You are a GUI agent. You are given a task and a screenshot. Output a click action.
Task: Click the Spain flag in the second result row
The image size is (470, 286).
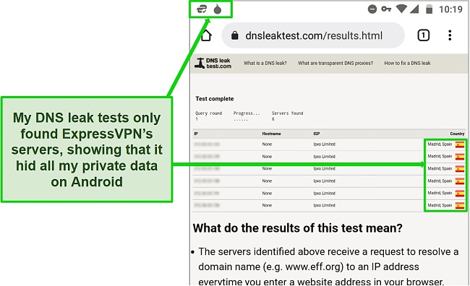tap(459, 157)
